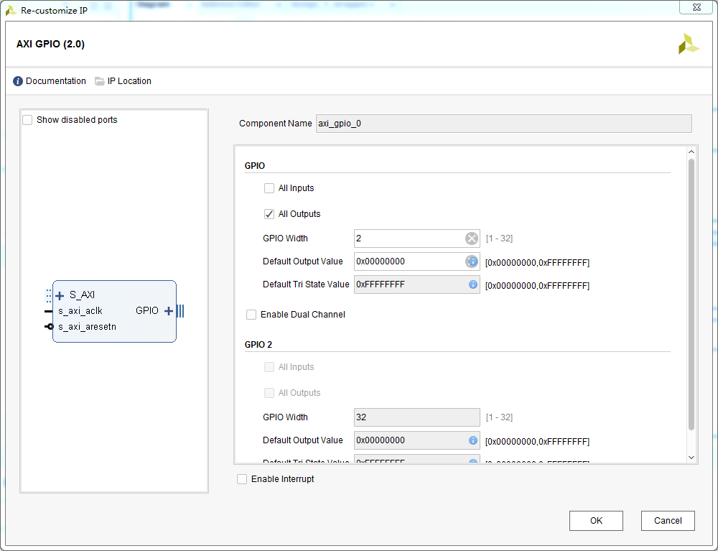This screenshot has width=718, height=551.
Task: Open the Documentation info icon
Action: click(x=18, y=81)
